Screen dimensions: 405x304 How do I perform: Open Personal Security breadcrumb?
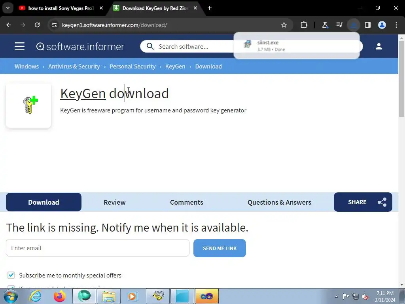132,66
